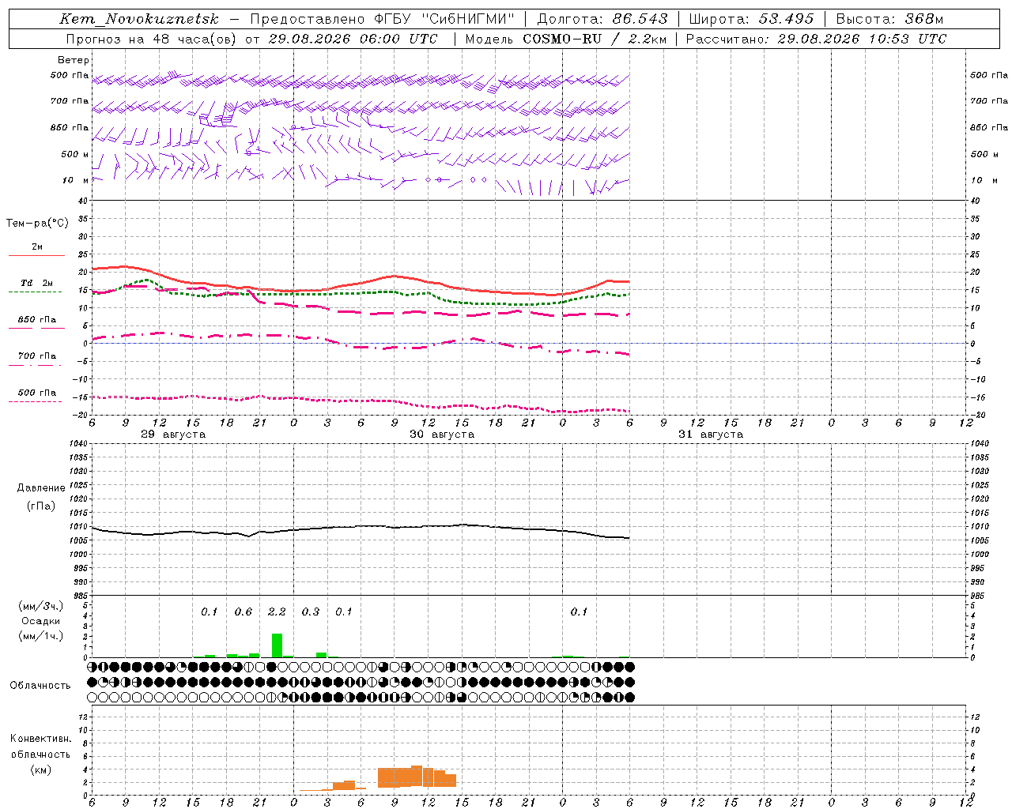Click the Давление (гПа) axis label
The width and height of the screenshot is (1012, 809).
pos(41,497)
